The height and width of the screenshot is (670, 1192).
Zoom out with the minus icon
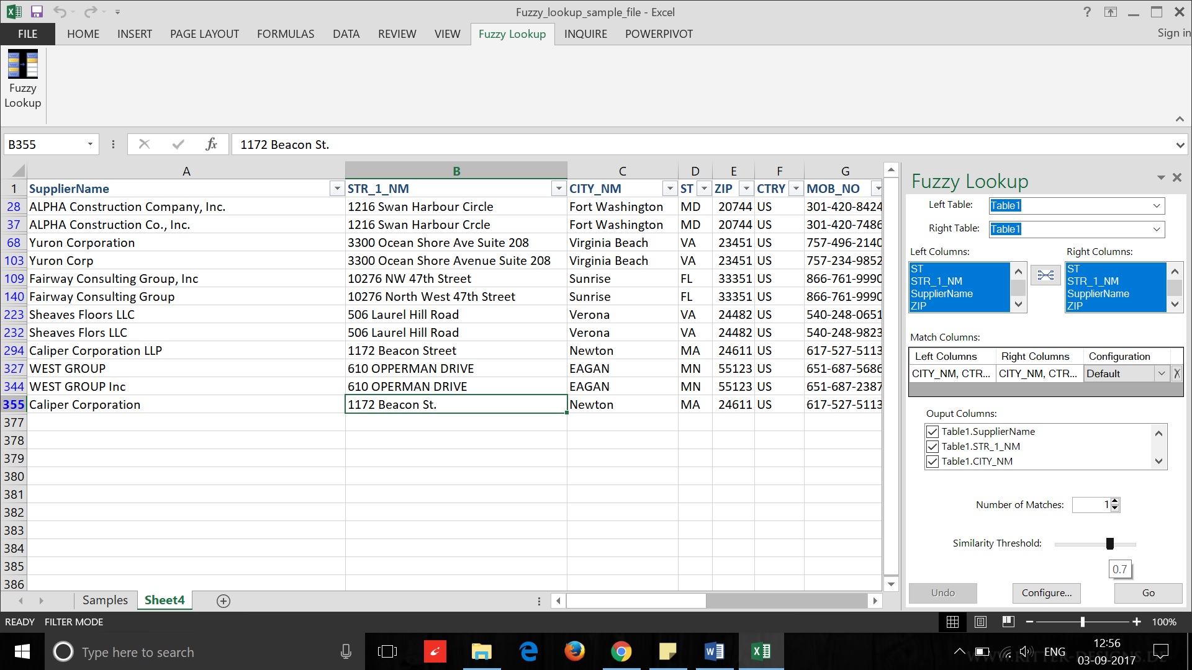pos(1029,622)
